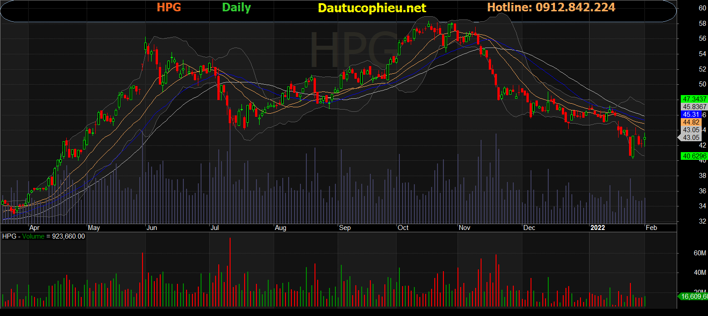
Task: Click the green 16,609,60 volume value tag
Action: [x=693, y=297]
